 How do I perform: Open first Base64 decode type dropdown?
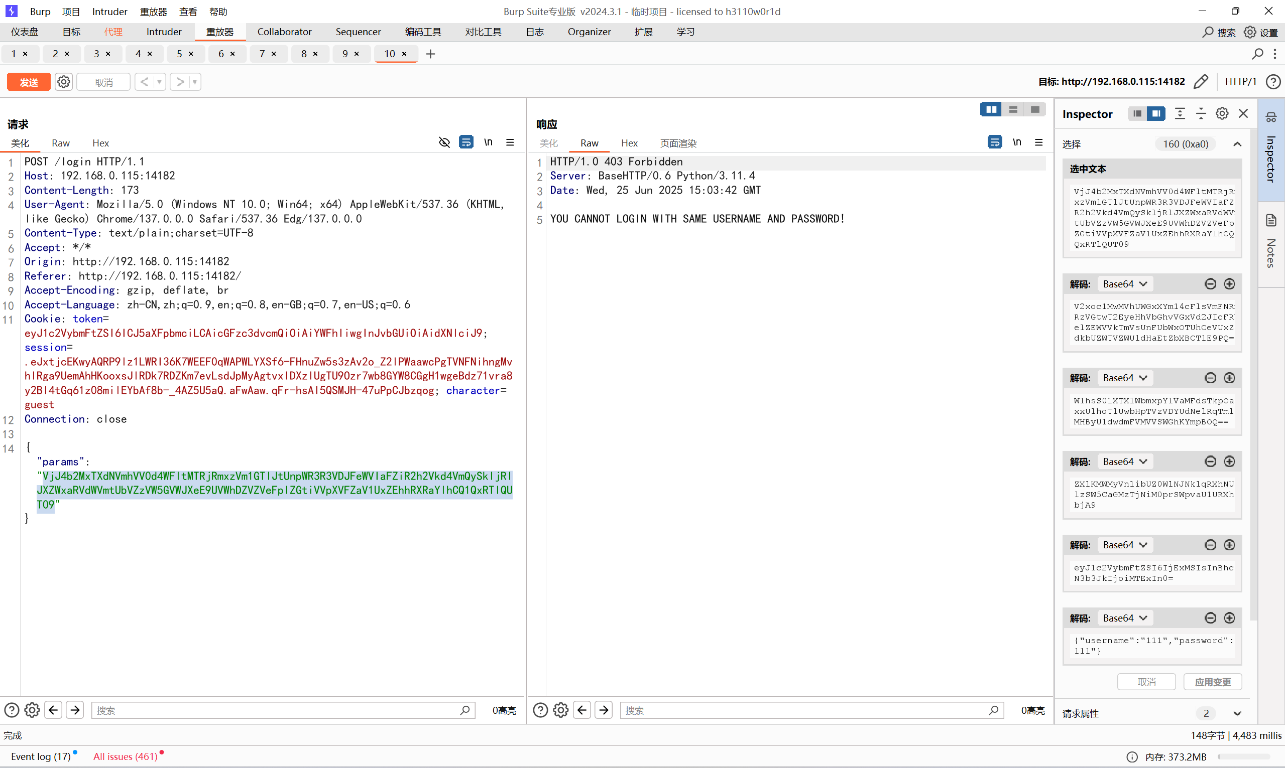(1124, 283)
